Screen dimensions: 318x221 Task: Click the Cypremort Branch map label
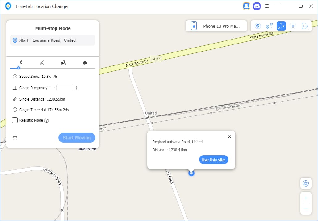click(x=229, y=107)
